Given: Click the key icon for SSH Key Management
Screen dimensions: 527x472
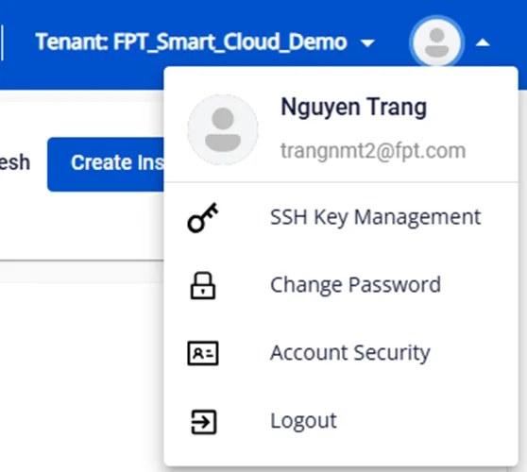Looking at the screenshot, I should [203, 218].
